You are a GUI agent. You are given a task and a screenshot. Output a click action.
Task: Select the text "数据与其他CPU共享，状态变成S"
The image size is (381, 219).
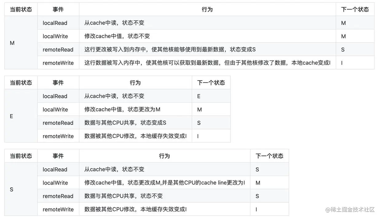[x=125, y=123]
